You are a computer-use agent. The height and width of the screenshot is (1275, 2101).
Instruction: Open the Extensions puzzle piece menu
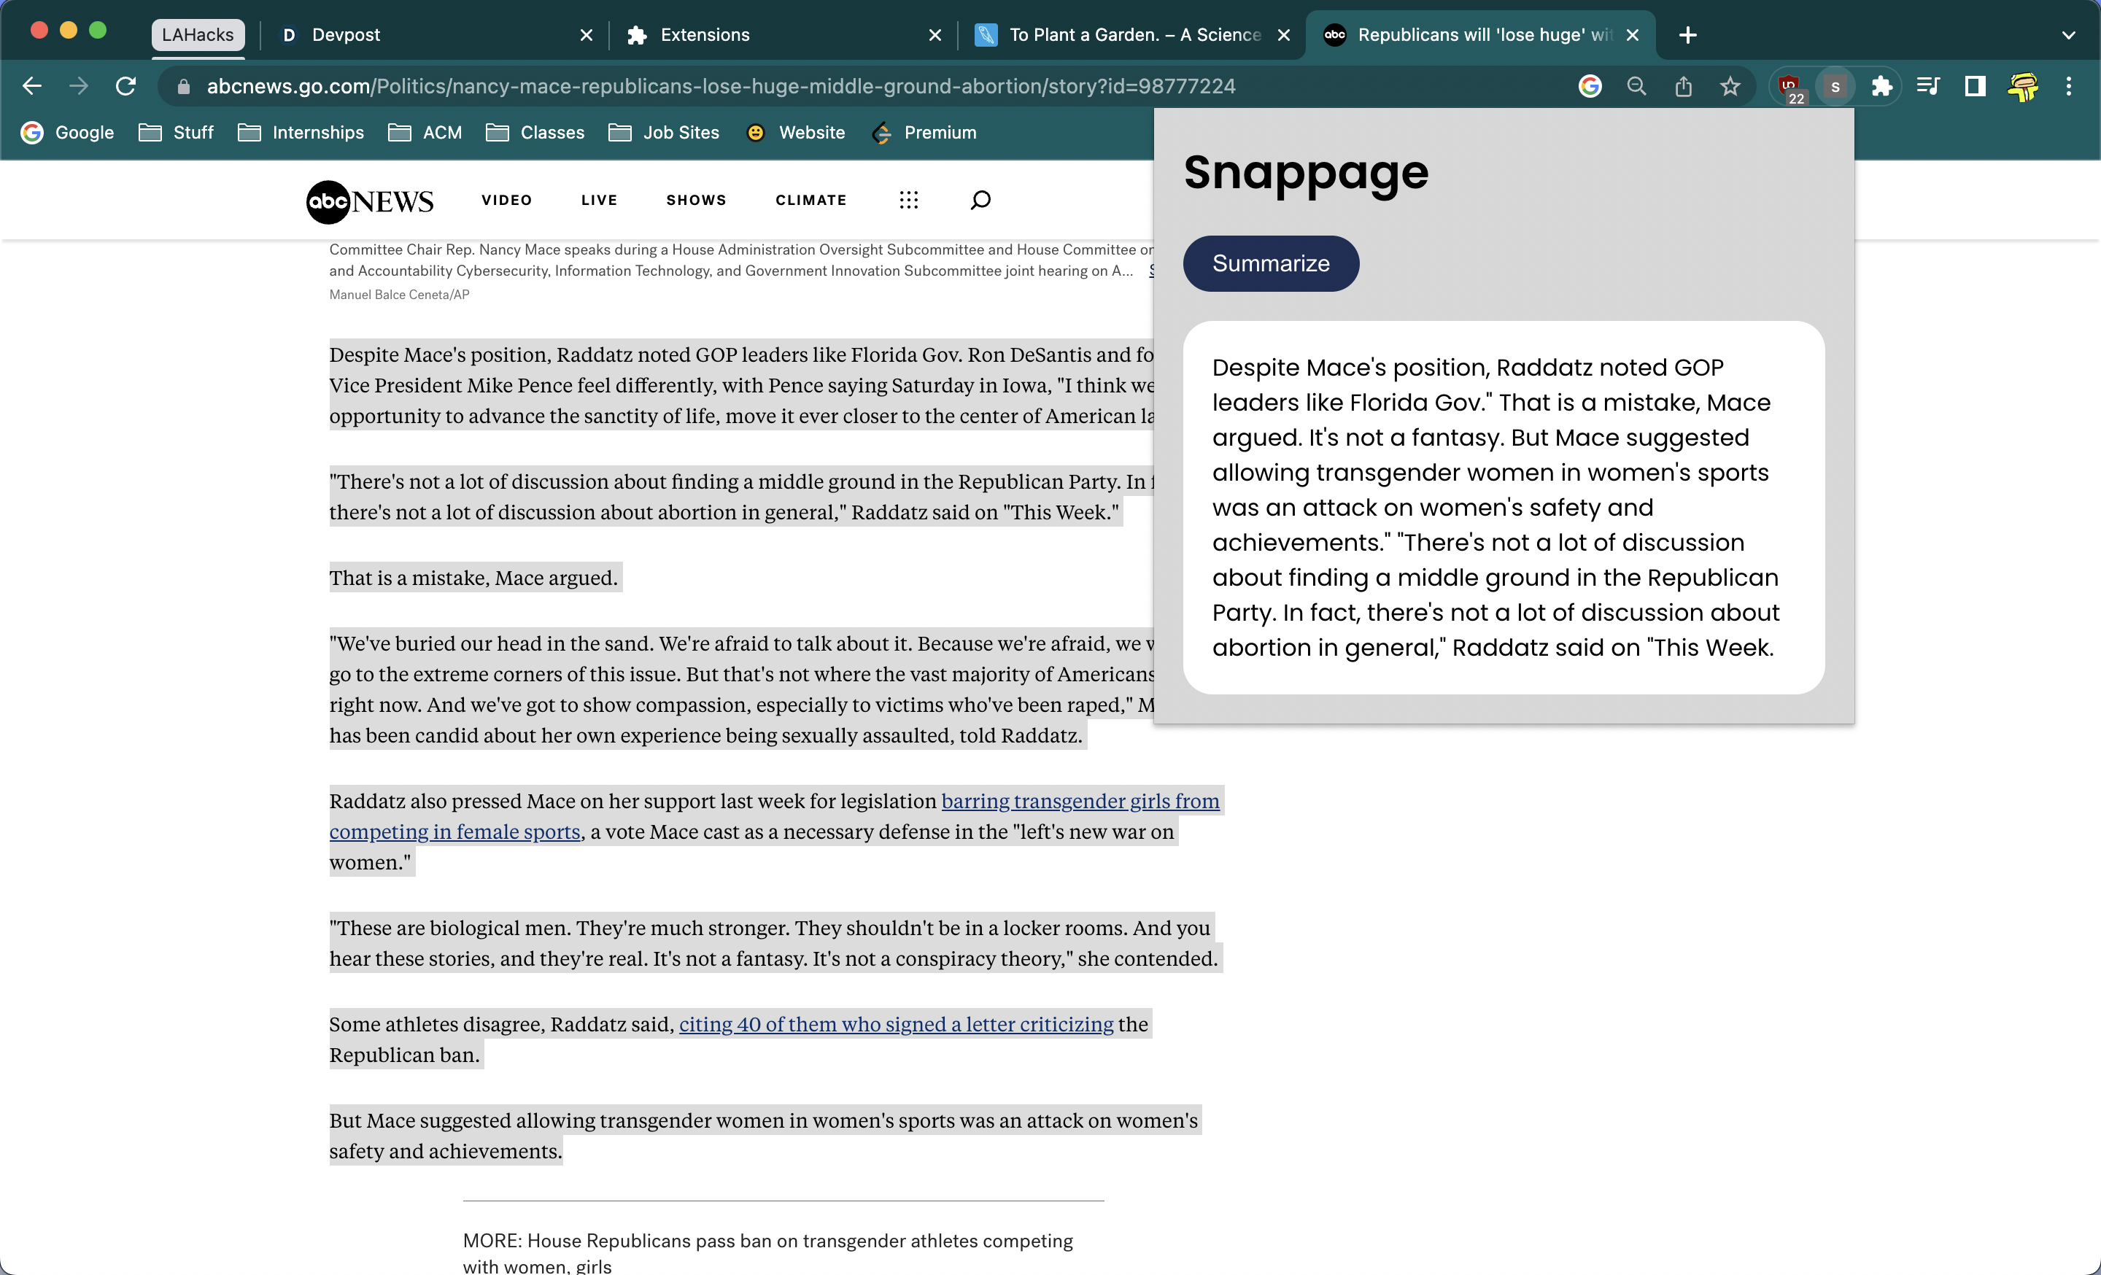click(1881, 86)
